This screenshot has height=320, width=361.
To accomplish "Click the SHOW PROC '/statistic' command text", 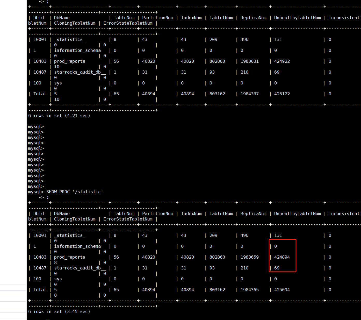I will coord(75,192).
